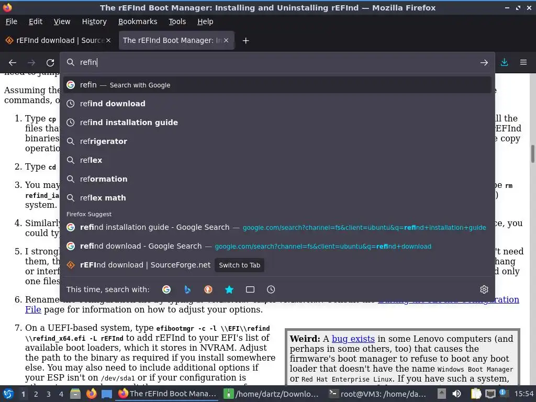This screenshot has height=402, width=536.
Task: Open the Tools menu
Action: pyautogui.click(x=177, y=21)
